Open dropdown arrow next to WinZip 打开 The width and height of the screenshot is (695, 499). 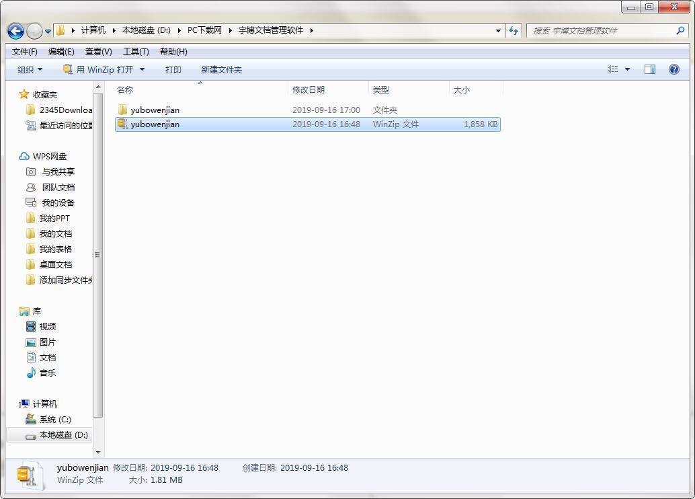point(142,70)
